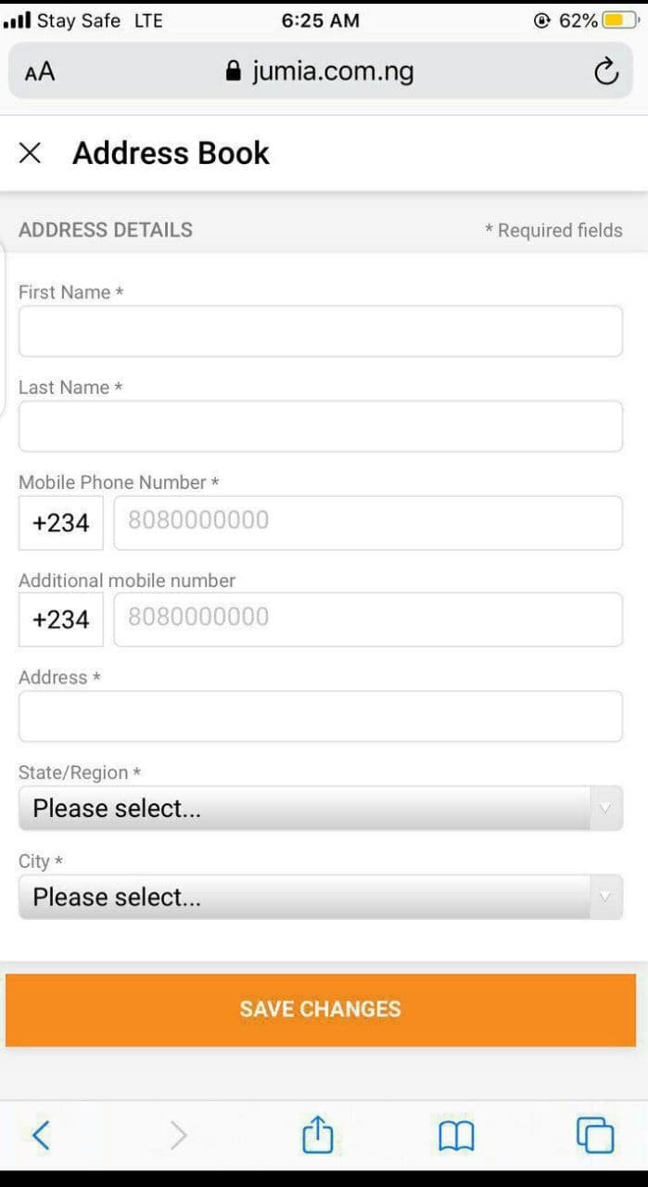The image size is (648, 1187).
Task: Open the City dropdown
Action: point(320,897)
